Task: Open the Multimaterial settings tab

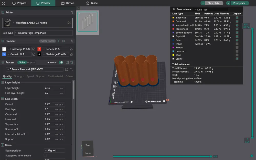Action: 55,76
